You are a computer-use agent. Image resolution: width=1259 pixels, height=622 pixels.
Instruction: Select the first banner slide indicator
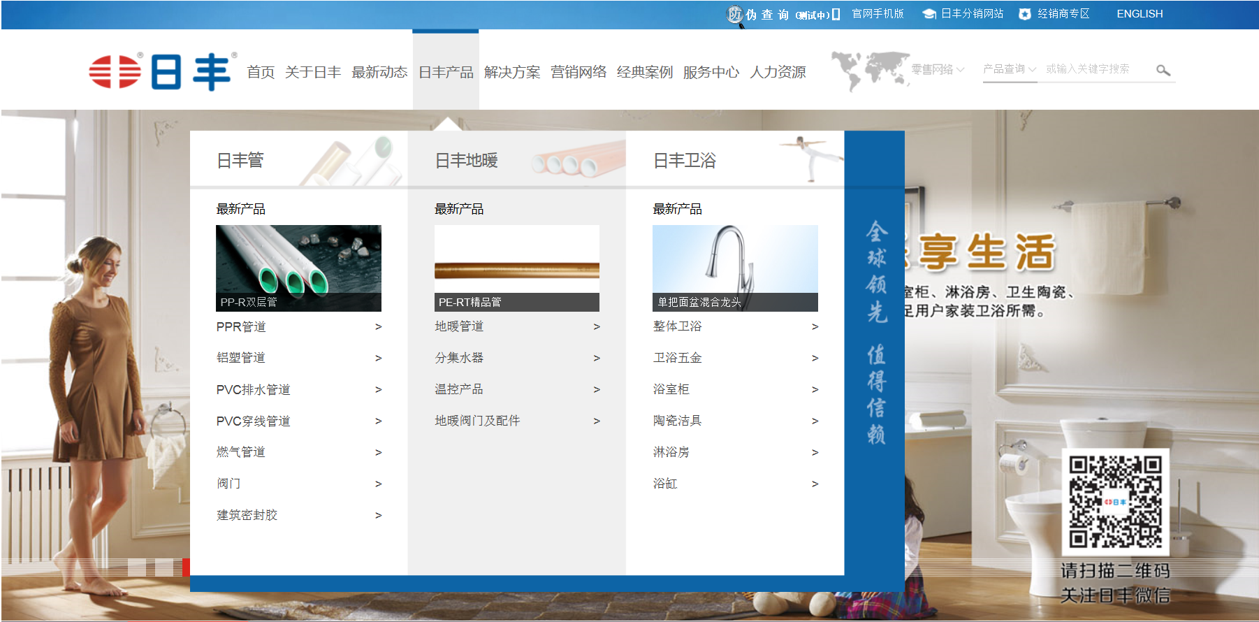click(137, 567)
